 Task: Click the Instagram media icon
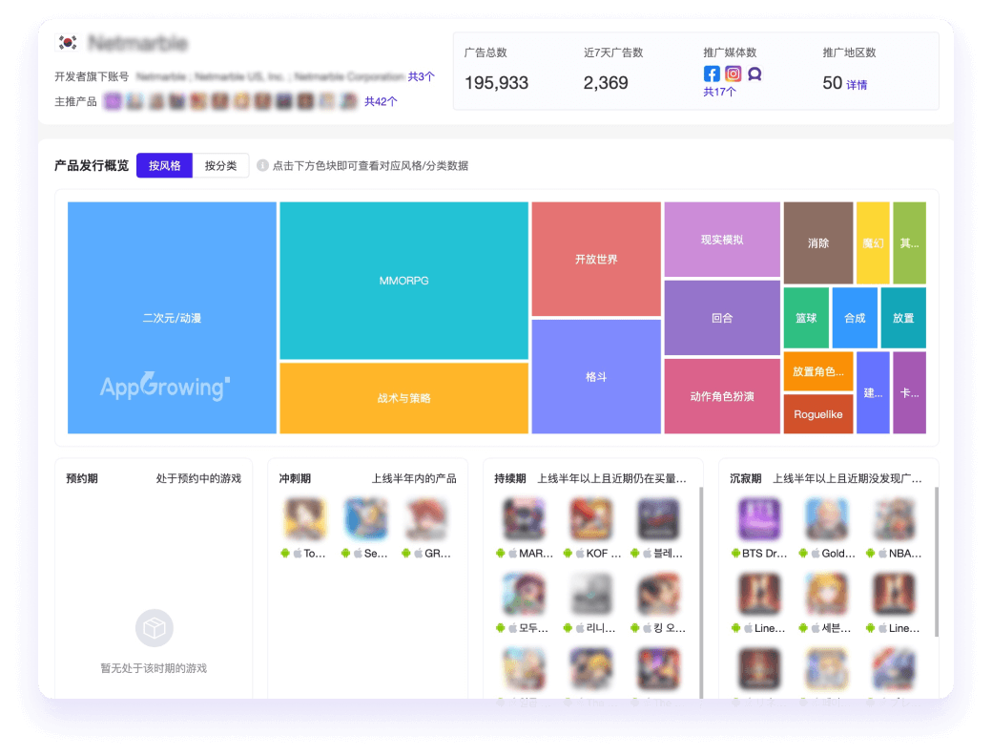click(733, 73)
